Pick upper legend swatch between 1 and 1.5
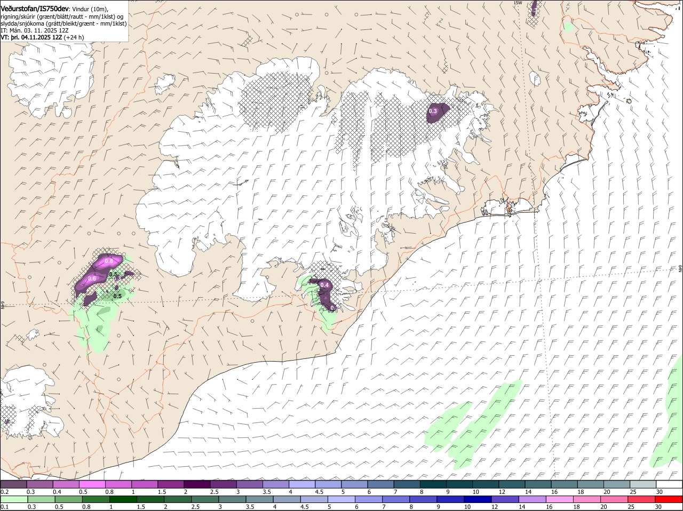The width and height of the screenshot is (683, 511). [x=145, y=484]
